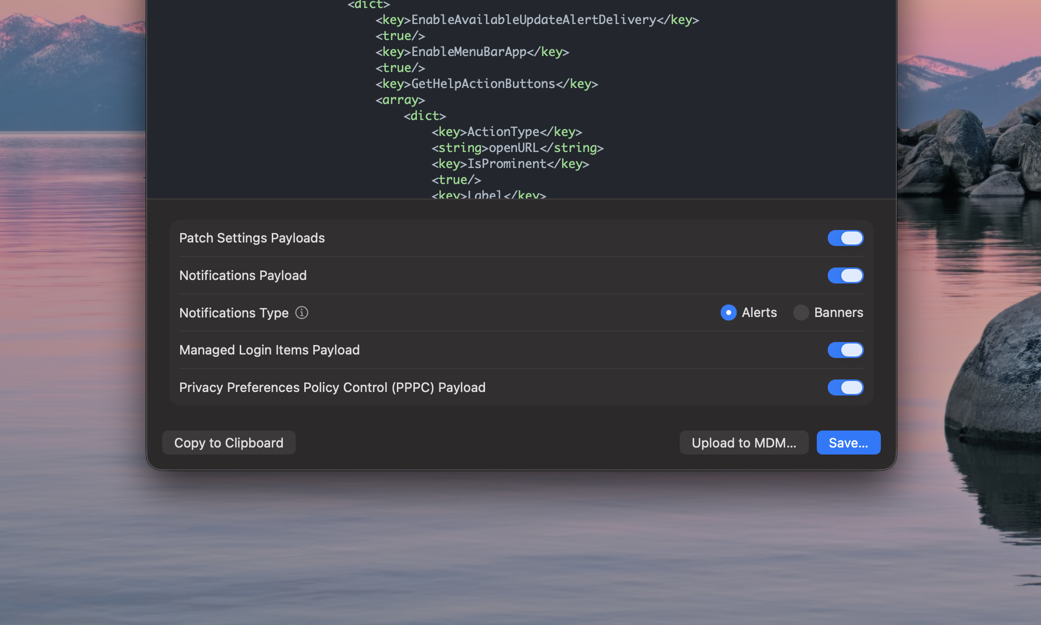Click the GetHelpActionButtons key line
The height and width of the screenshot is (625, 1041).
pyautogui.click(x=486, y=83)
